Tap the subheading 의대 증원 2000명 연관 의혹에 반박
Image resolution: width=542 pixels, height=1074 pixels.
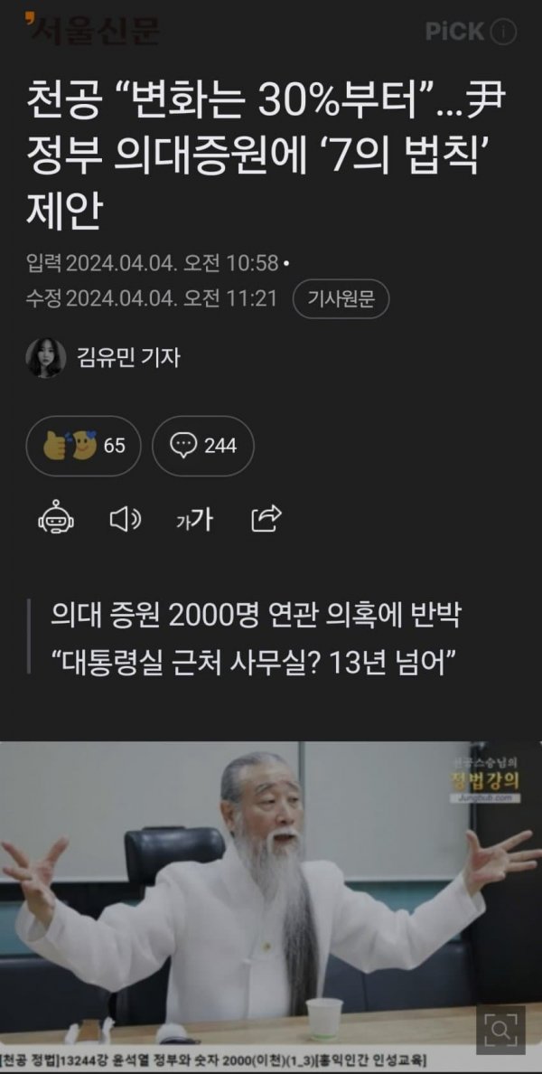(257, 617)
